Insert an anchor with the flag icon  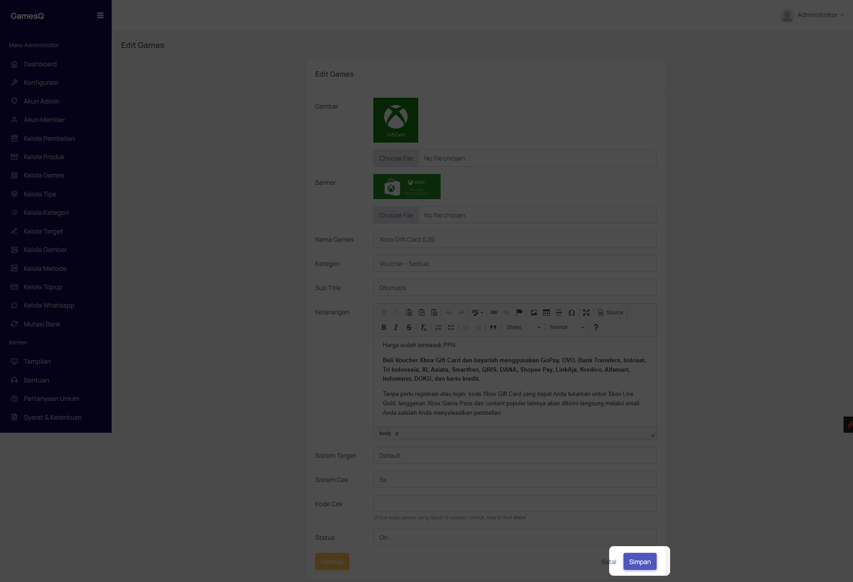tap(519, 313)
